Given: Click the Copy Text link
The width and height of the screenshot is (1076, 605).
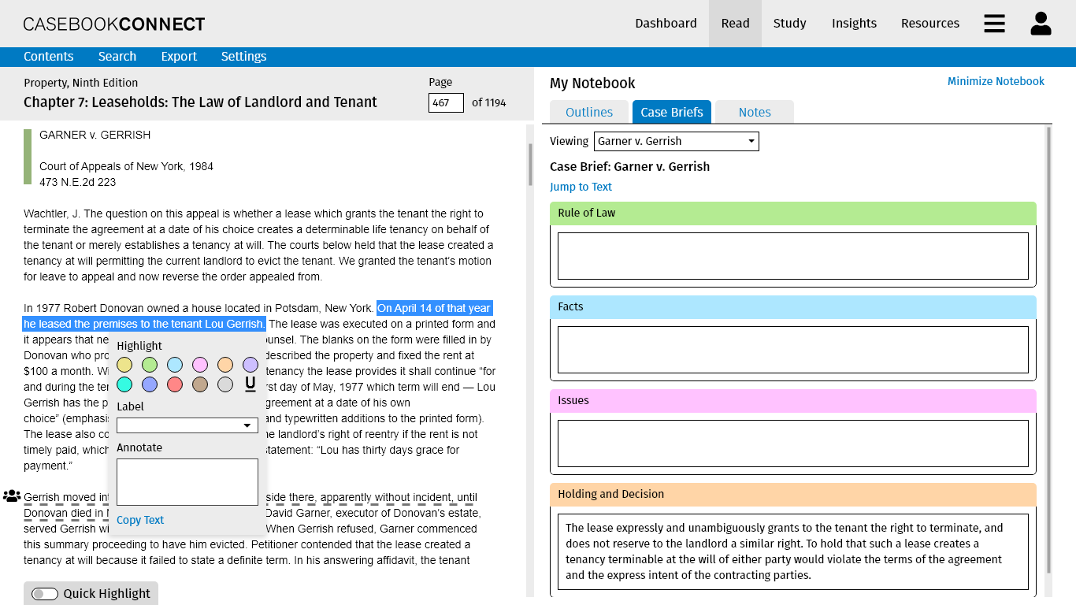Looking at the screenshot, I should point(140,520).
